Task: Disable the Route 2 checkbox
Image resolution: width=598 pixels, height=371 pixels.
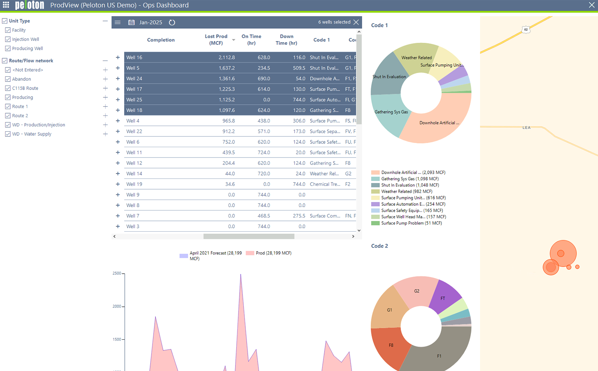Action: (8, 115)
